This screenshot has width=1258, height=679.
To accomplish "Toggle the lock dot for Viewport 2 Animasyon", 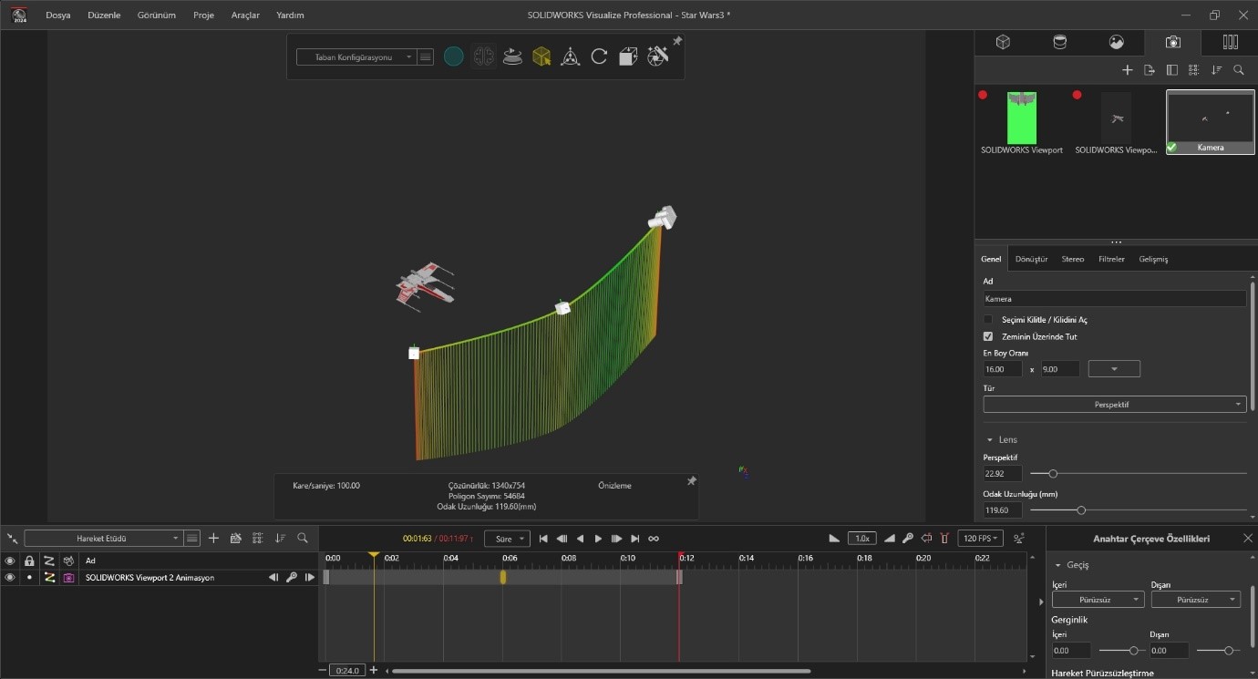I will coord(29,578).
